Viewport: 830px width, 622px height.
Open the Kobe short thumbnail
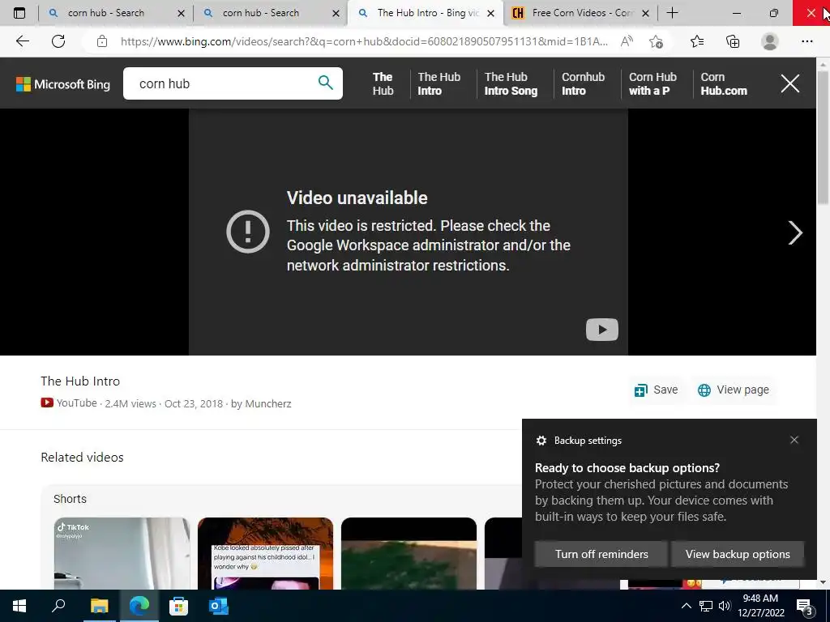(x=265, y=553)
